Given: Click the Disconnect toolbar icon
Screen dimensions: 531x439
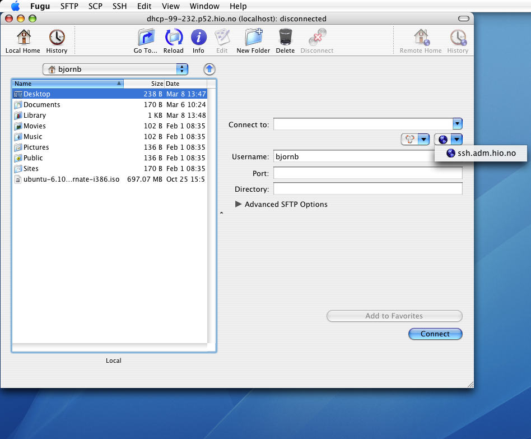Looking at the screenshot, I should pos(318,36).
